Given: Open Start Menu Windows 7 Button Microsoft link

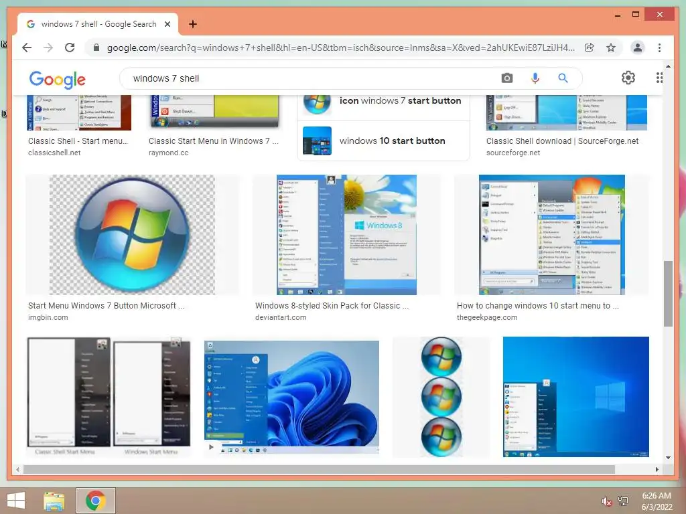Looking at the screenshot, I should [x=107, y=305].
